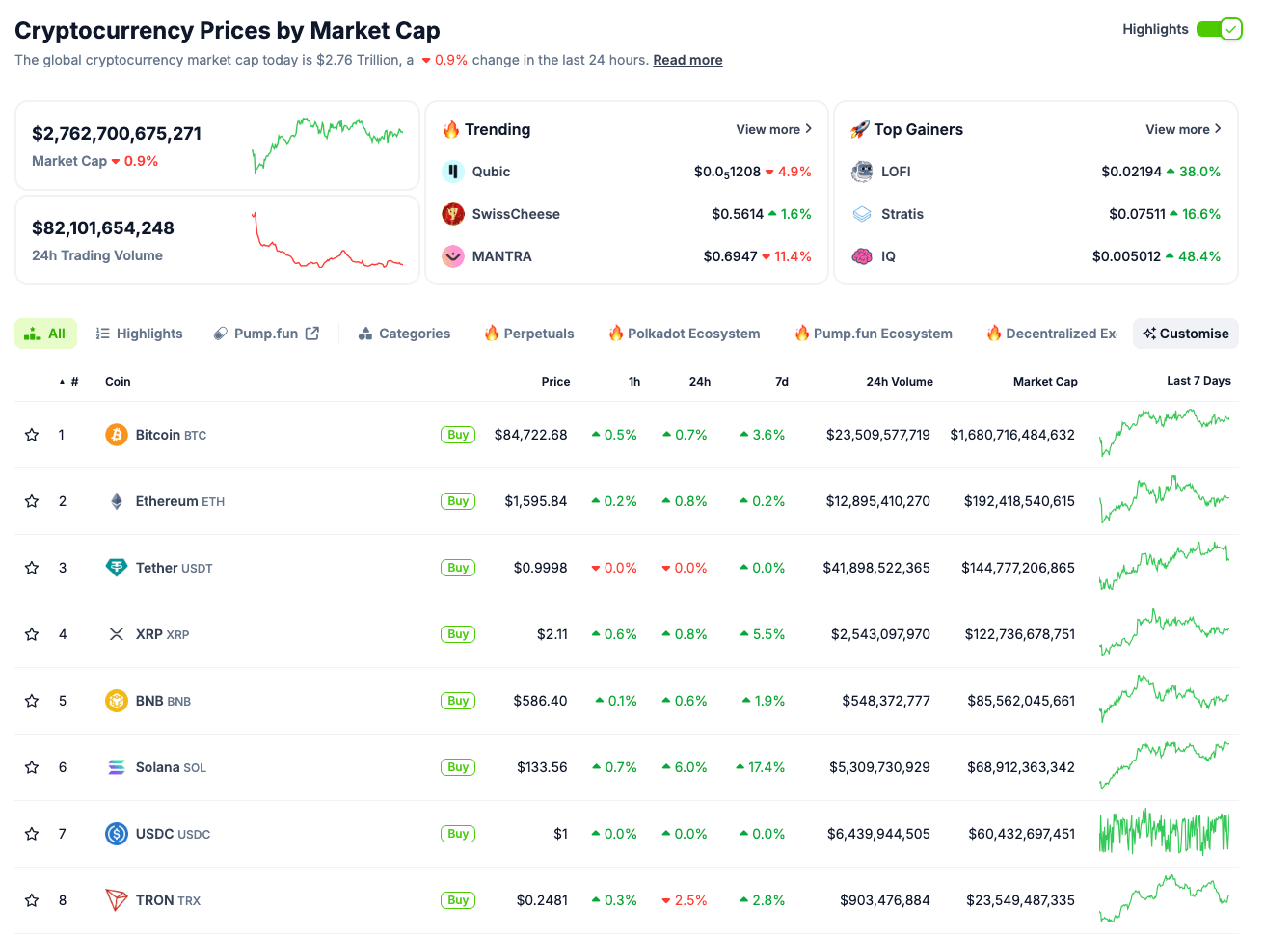Favorite Tether using its star icon
Image resolution: width=1265 pixels, height=935 pixels.
tap(31, 568)
